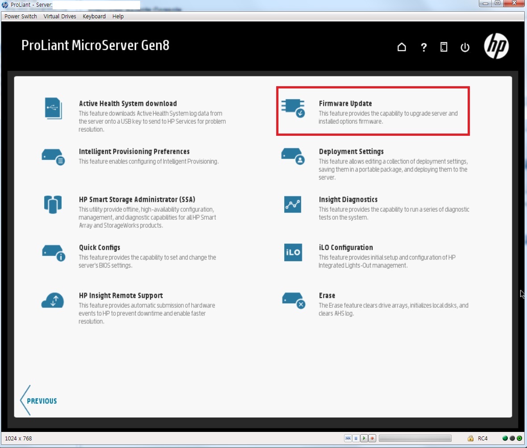Launch HP Smart Storage Administrator (SSA) title
Screen dimensions: 527x448
coord(137,200)
